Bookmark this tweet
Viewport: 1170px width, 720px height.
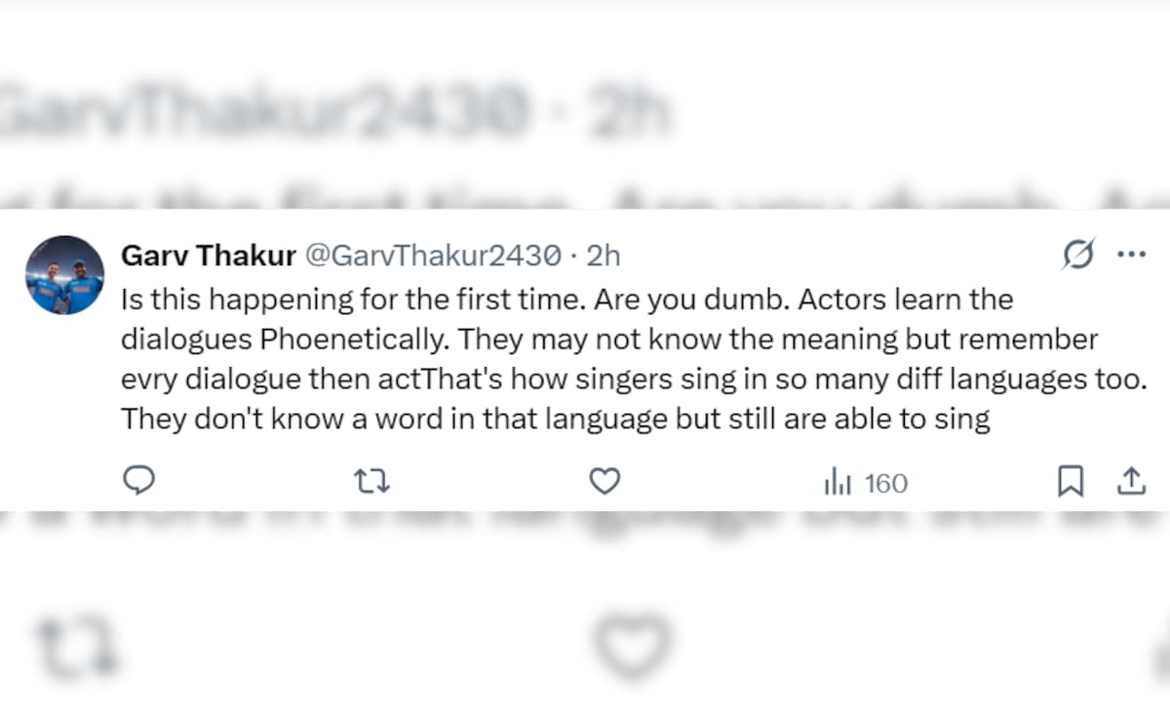[1071, 481]
